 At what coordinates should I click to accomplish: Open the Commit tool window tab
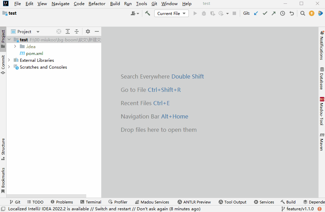(3, 64)
